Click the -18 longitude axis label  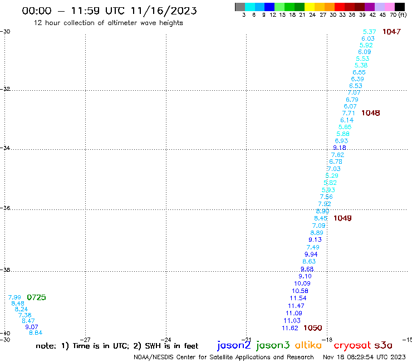327,340
